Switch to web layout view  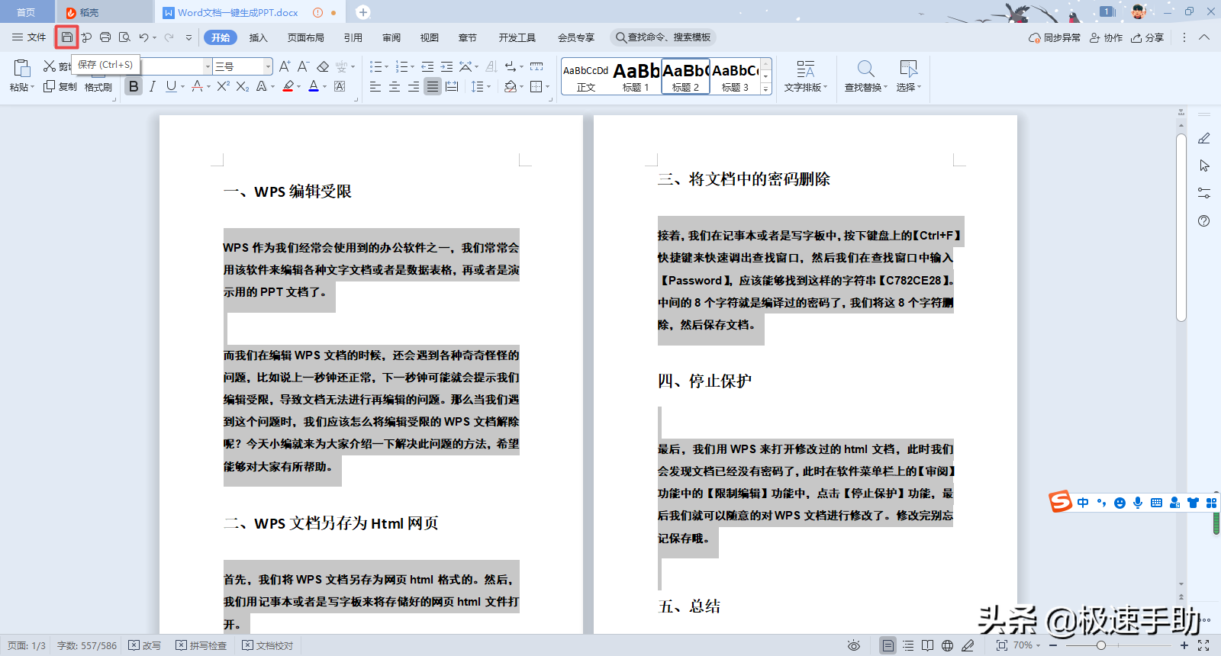[x=947, y=645]
